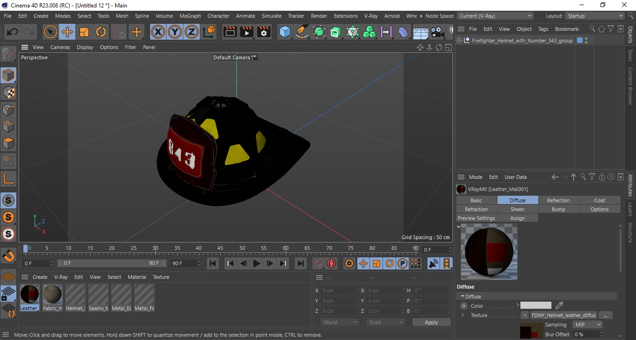This screenshot has height=340, width=636.
Task: Add a Cube primitive object
Action: pyautogui.click(x=285, y=32)
